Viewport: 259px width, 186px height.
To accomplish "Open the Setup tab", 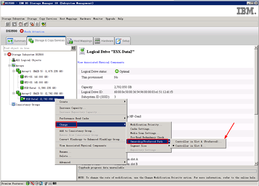I will coord(122,41).
